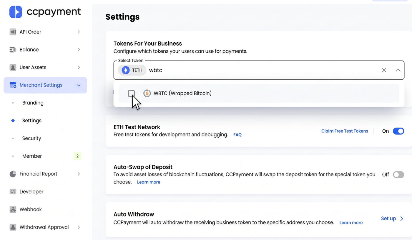The image size is (412, 240).
Task: Click the Financial Report pie chart icon
Action: click(x=13, y=174)
